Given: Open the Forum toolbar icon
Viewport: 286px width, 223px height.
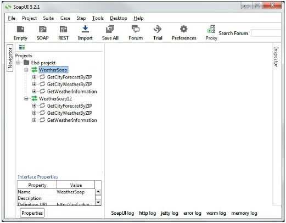Looking at the screenshot, I should 136,29.
